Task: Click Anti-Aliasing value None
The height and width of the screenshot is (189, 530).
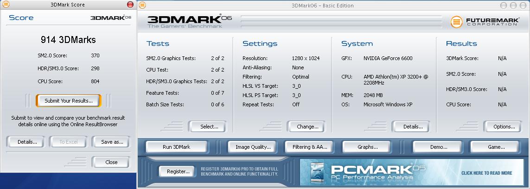Action: point(298,67)
